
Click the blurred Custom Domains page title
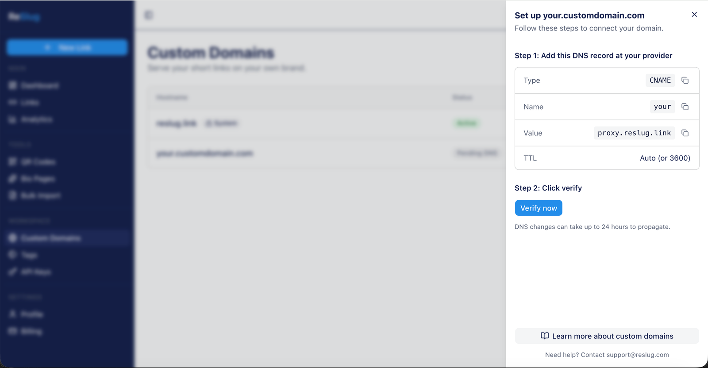pyautogui.click(x=211, y=53)
